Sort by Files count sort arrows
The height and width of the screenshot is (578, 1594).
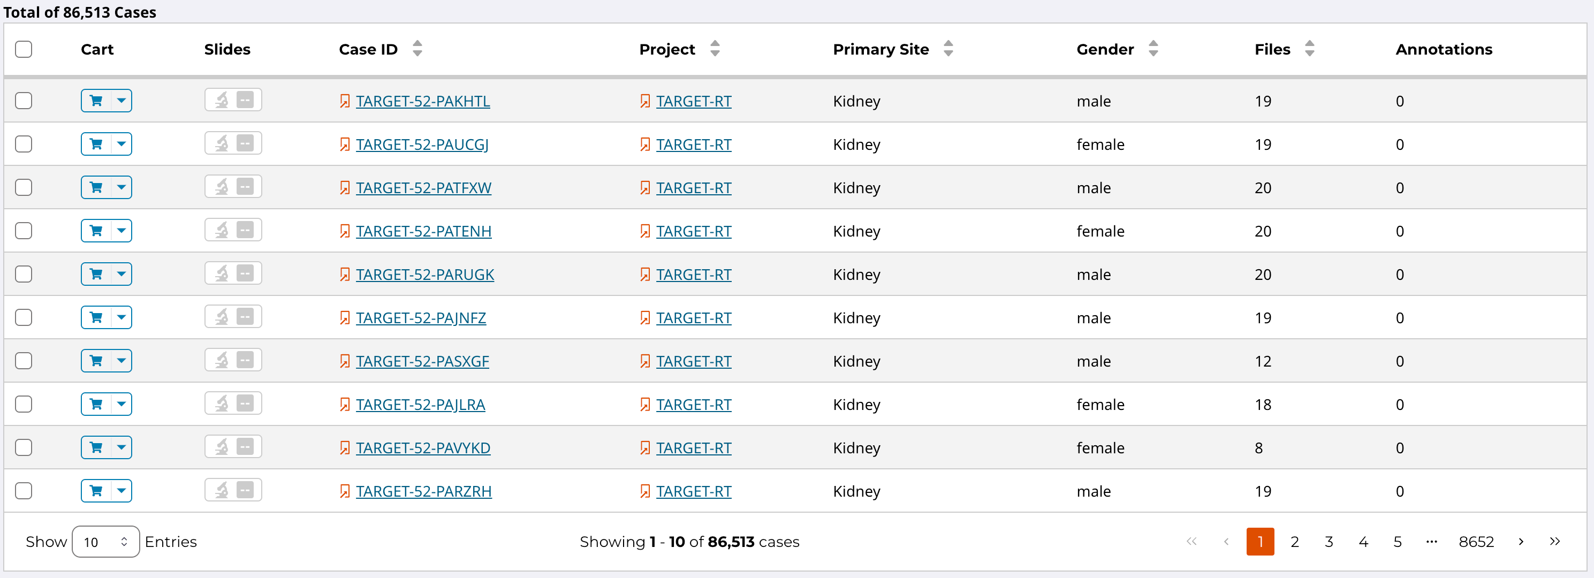pyautogui.click(x=1309, y=49)
